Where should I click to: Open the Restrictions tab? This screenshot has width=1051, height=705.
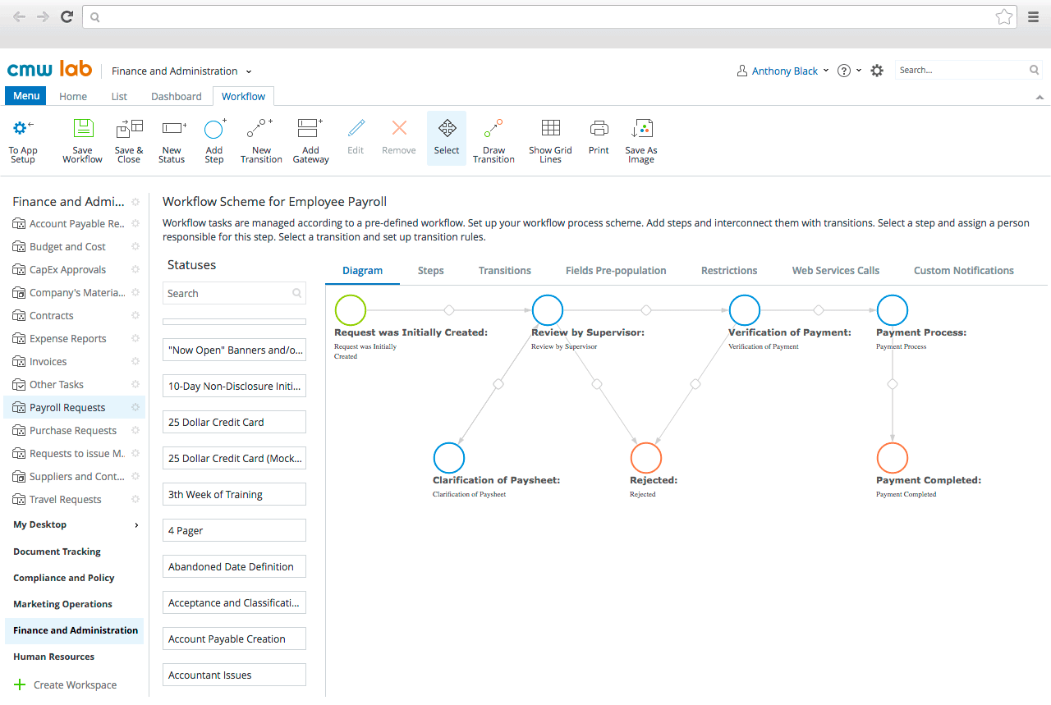point(729,271)
